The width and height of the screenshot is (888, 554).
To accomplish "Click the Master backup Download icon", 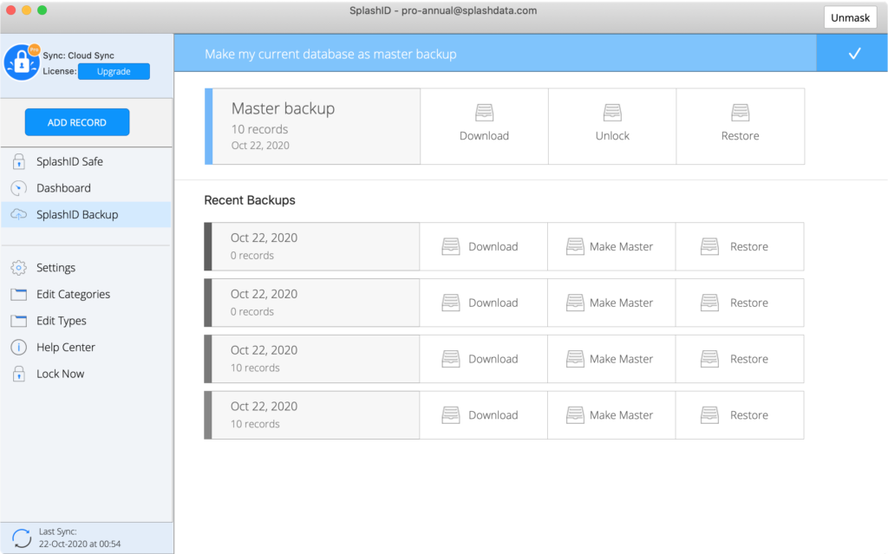I will point(484,113).
